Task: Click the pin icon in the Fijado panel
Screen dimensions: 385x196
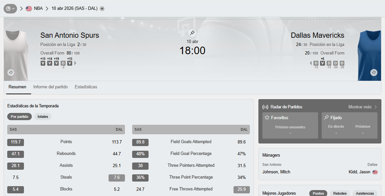Action: click(327, 117)
